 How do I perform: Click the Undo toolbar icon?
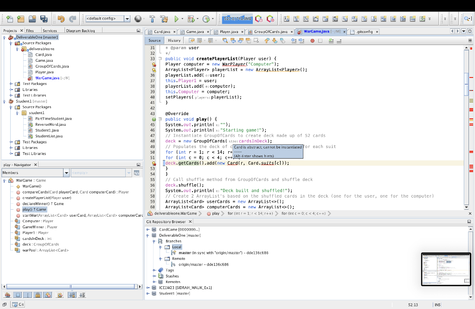[x=61, y=19]
